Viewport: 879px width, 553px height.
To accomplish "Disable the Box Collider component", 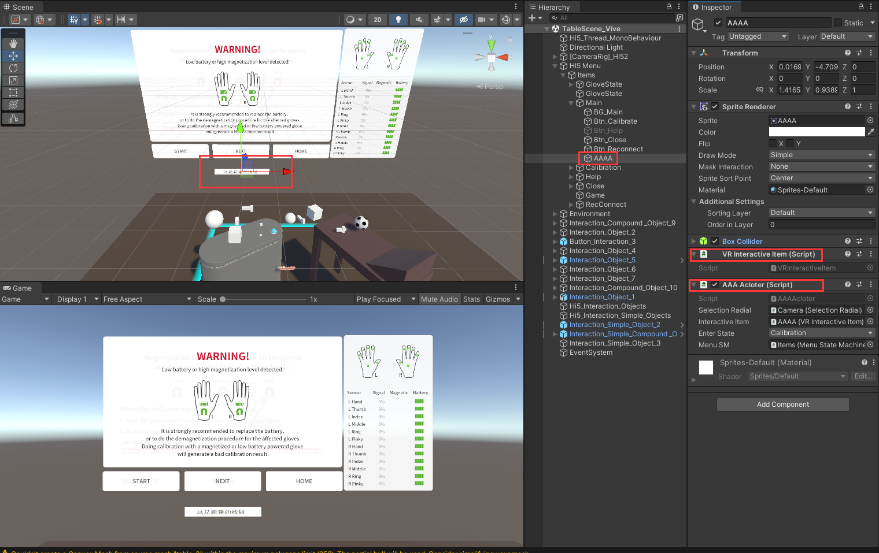I will coord(715,241).
